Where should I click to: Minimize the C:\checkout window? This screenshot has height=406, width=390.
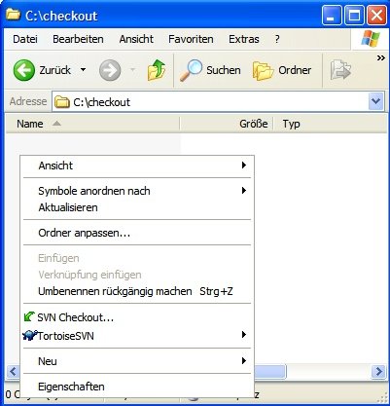point(332,16)
